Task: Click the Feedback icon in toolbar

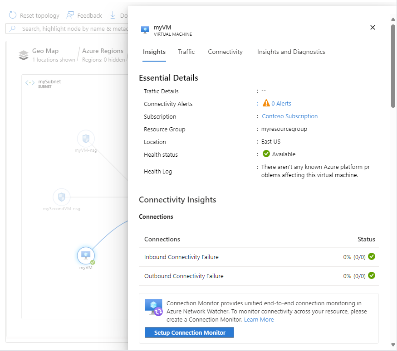Action: pyautogui.click(x=70, y=15)
